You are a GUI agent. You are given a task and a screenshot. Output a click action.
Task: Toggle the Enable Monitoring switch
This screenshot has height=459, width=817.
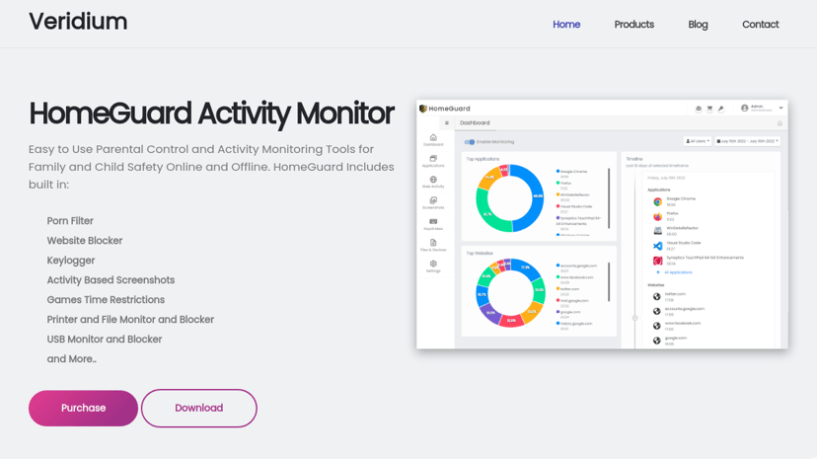470,142
